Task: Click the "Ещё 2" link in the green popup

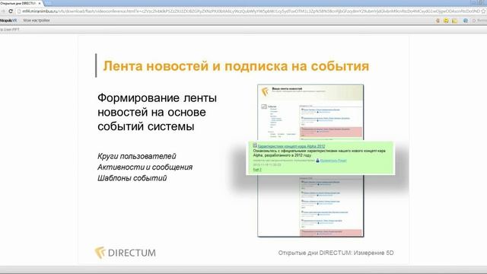Action: point(257,170)
